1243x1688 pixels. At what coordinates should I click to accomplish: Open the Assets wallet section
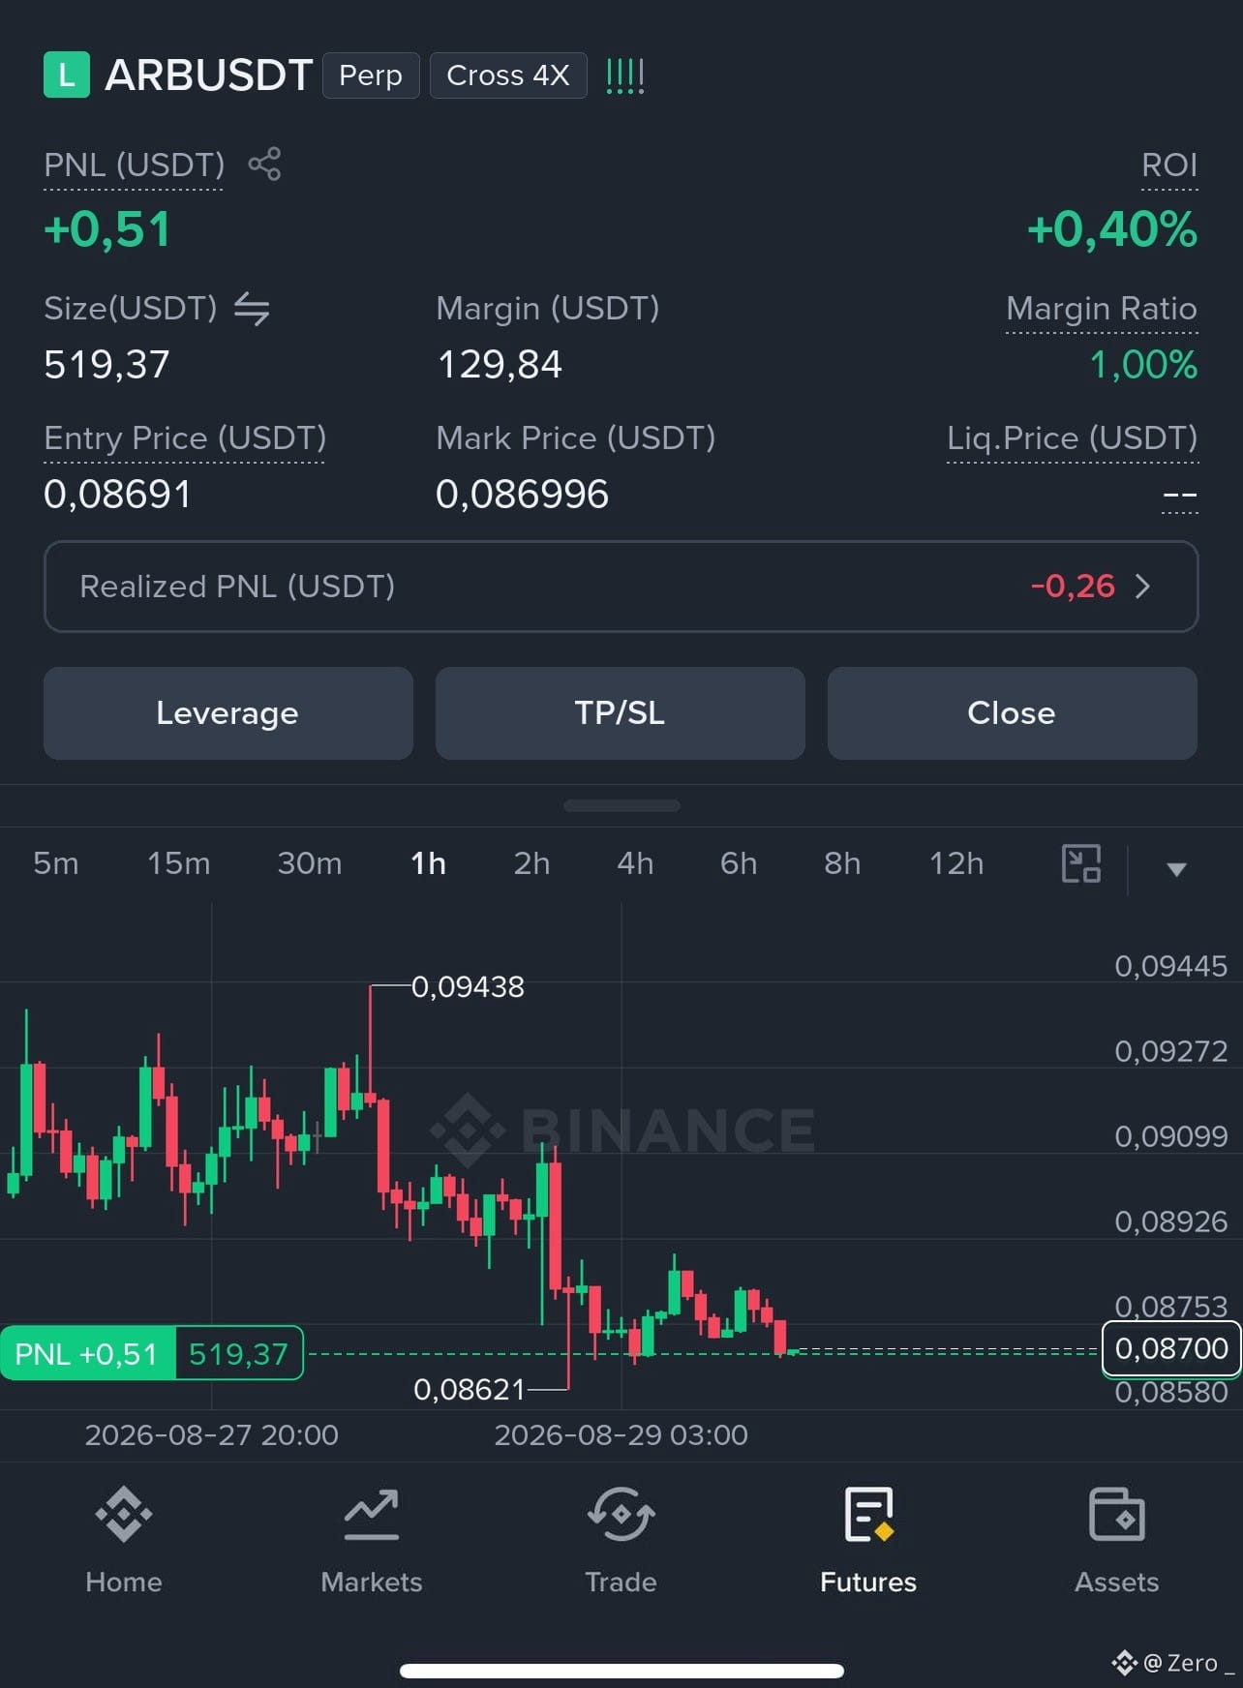(1117, 1541)
